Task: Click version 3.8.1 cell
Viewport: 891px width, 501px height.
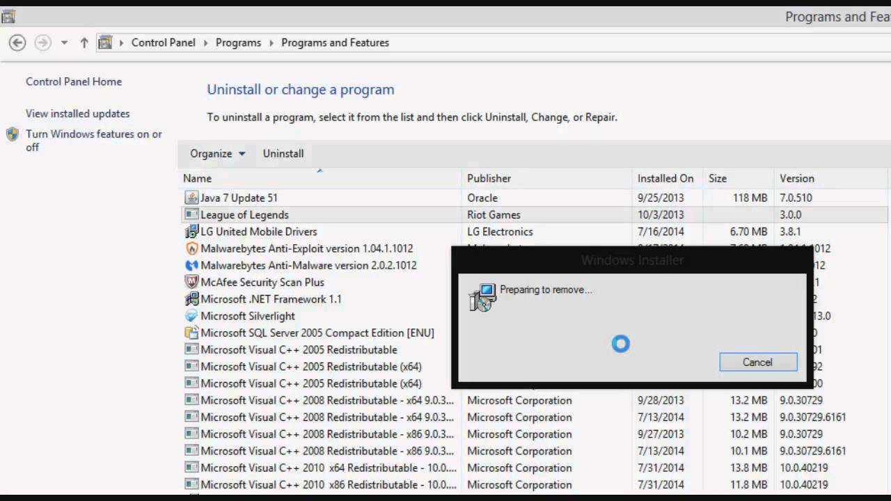Action: point(791,232)
